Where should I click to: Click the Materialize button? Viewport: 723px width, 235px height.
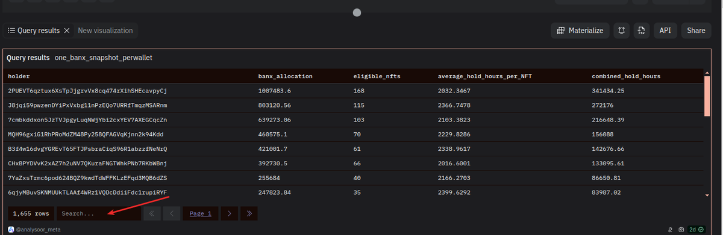580,31
